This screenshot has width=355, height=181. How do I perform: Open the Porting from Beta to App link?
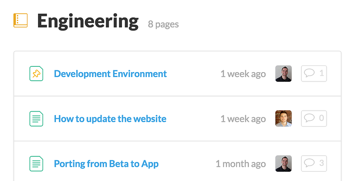(x=106, y=164)
